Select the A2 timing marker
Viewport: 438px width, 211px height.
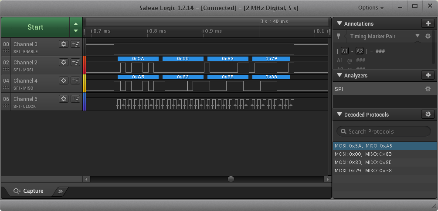[x=360, y=51]
